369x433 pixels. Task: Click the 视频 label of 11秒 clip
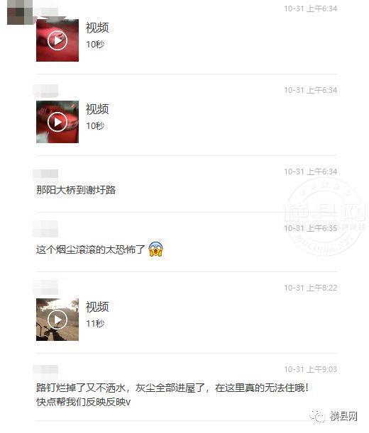[97, 307]
